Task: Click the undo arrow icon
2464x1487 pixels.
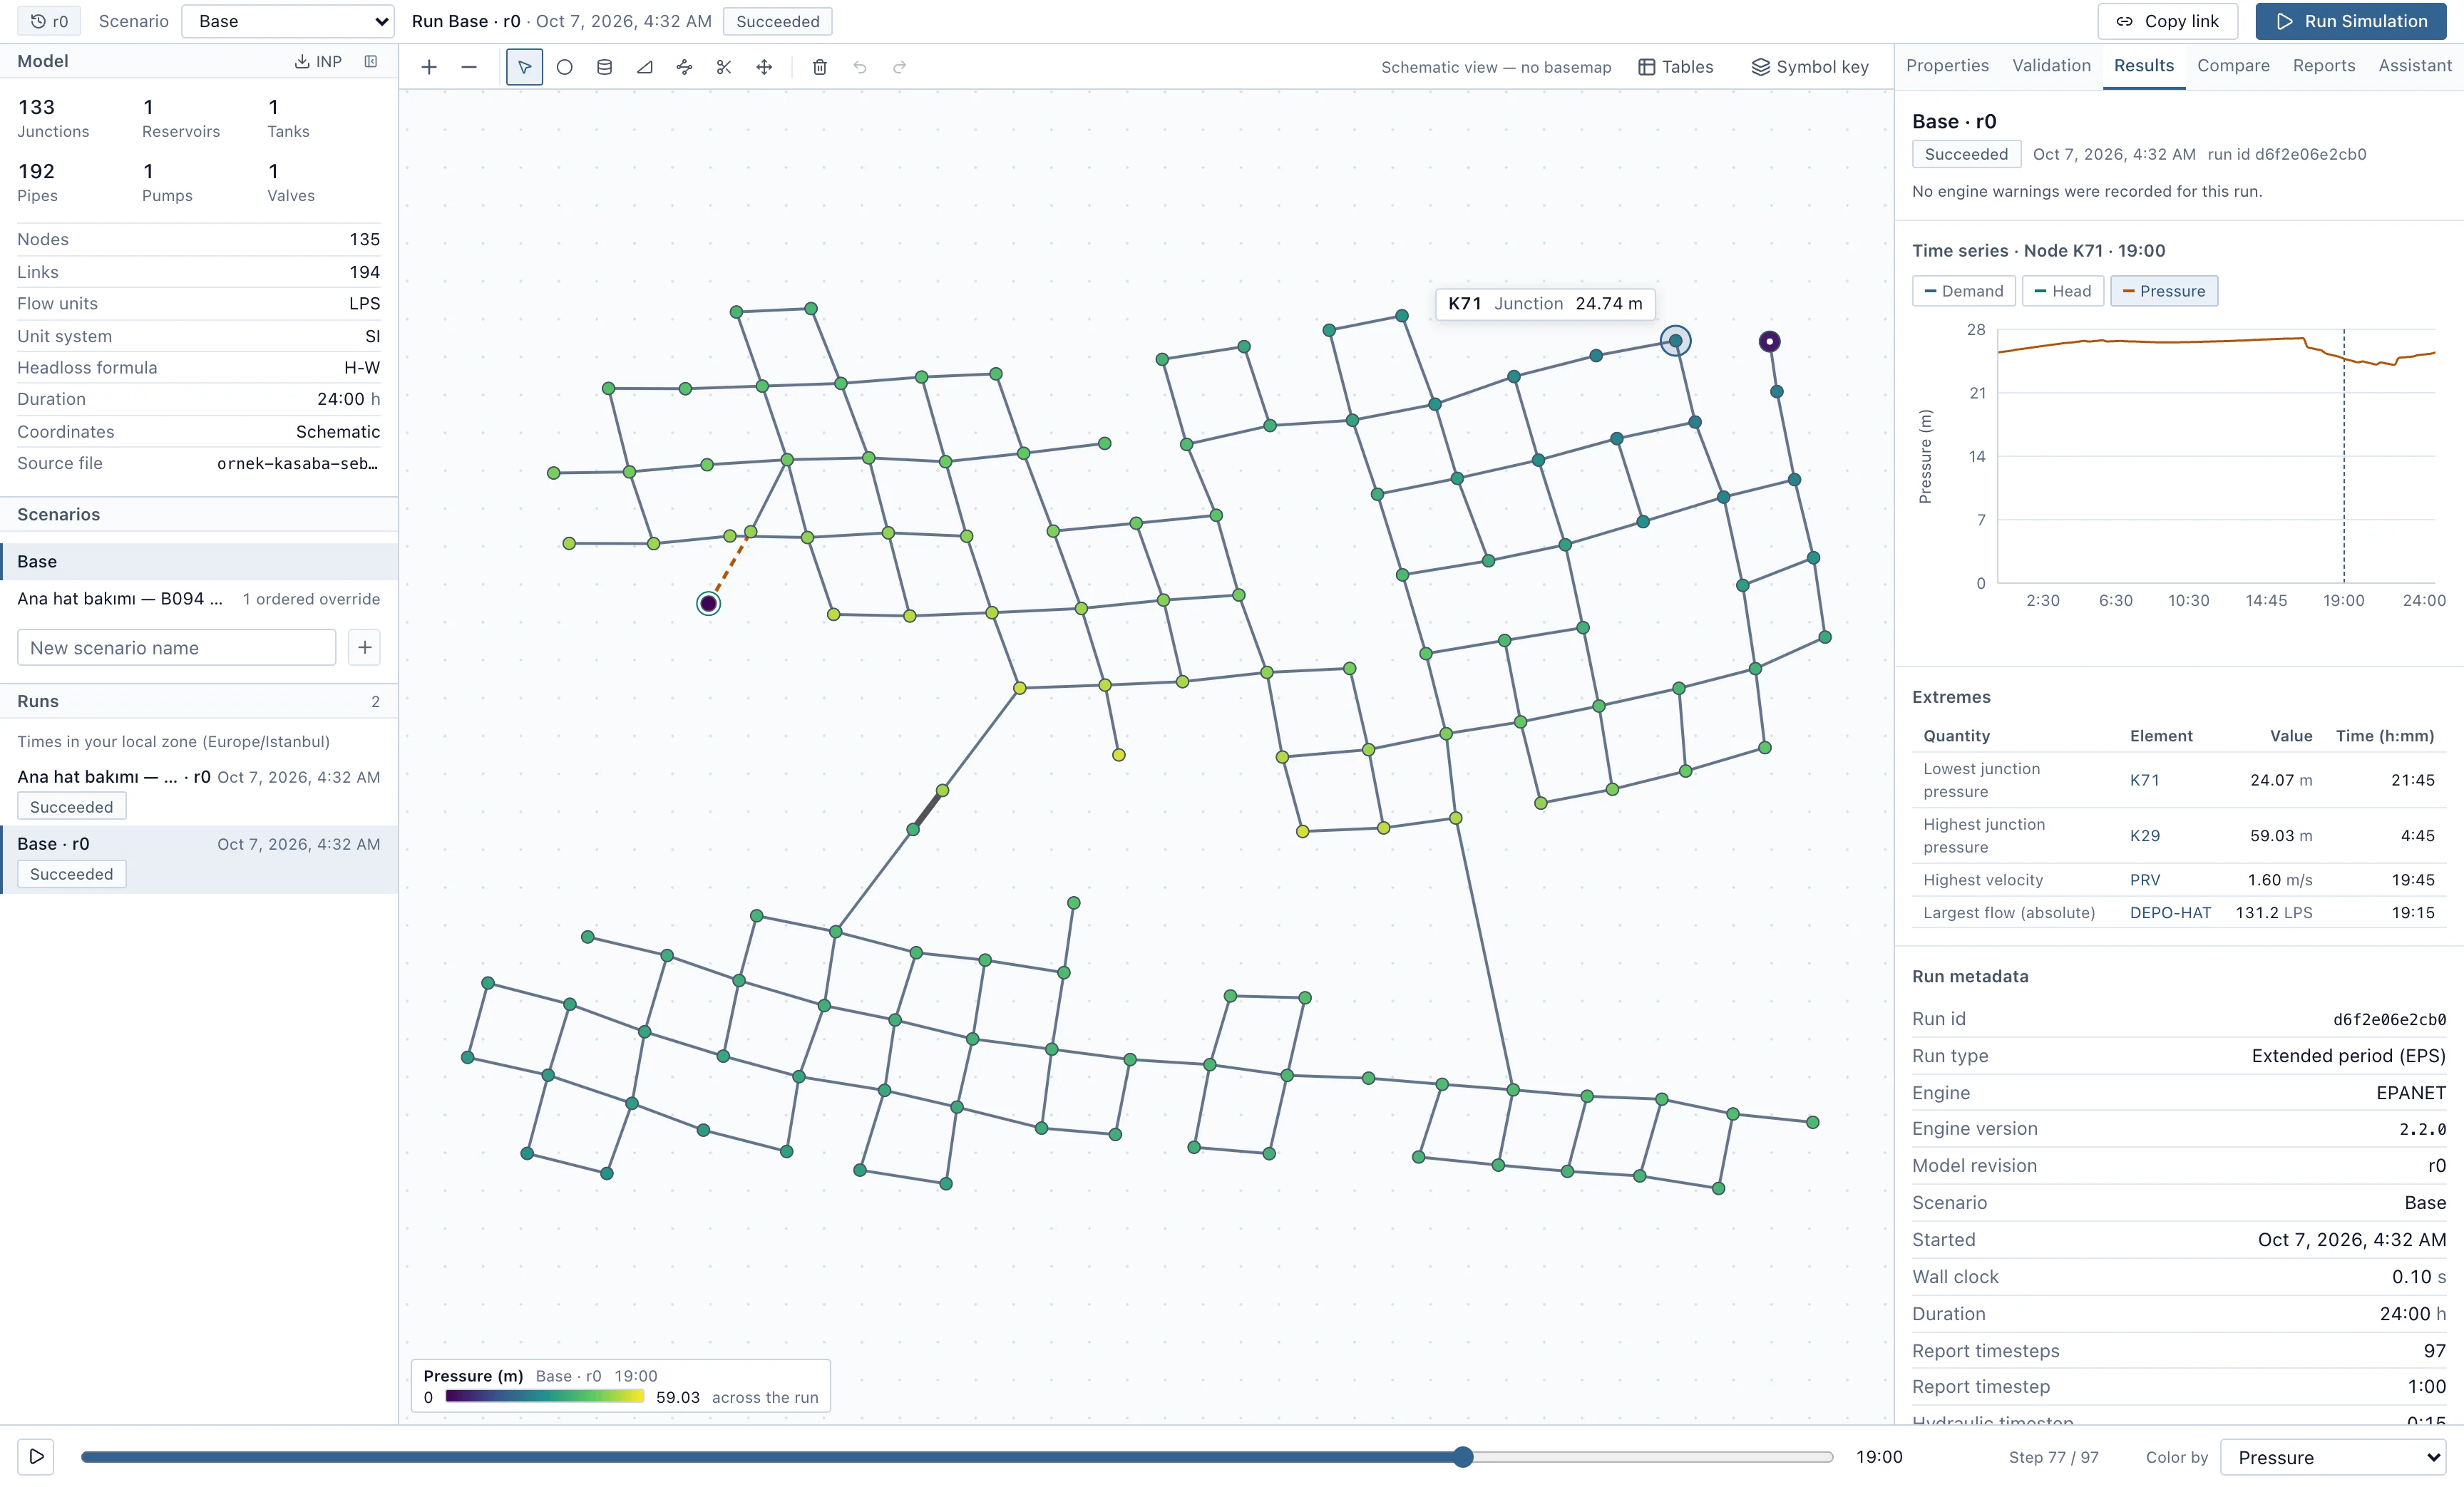Action: pyautogui.click(x=860, y=67)
